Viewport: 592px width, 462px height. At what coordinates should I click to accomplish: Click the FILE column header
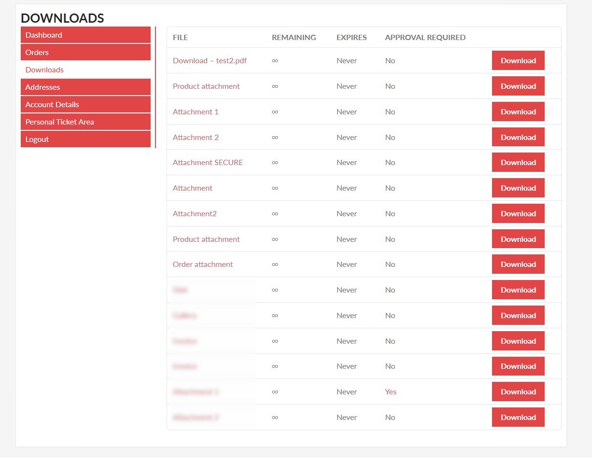pyautogui.click(x=180, y=37)
